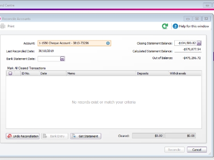Click the Print icon in toolbar

coord(3,26)
